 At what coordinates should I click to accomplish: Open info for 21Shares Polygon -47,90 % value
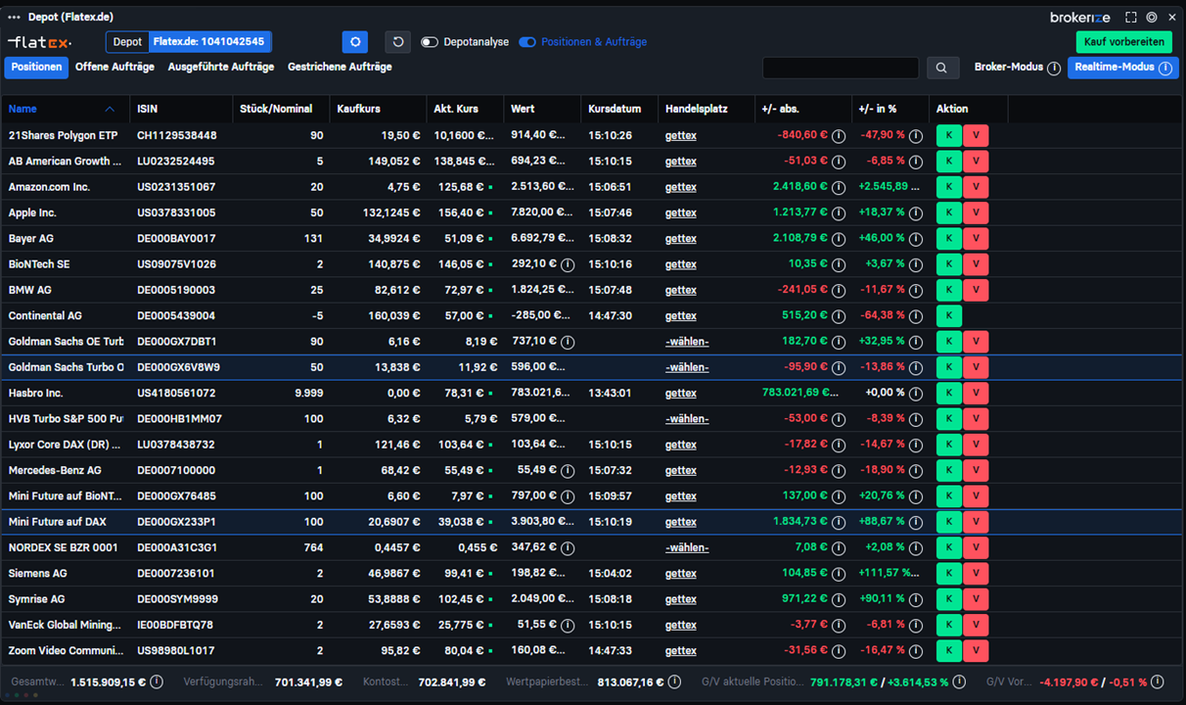click(916, 136)
